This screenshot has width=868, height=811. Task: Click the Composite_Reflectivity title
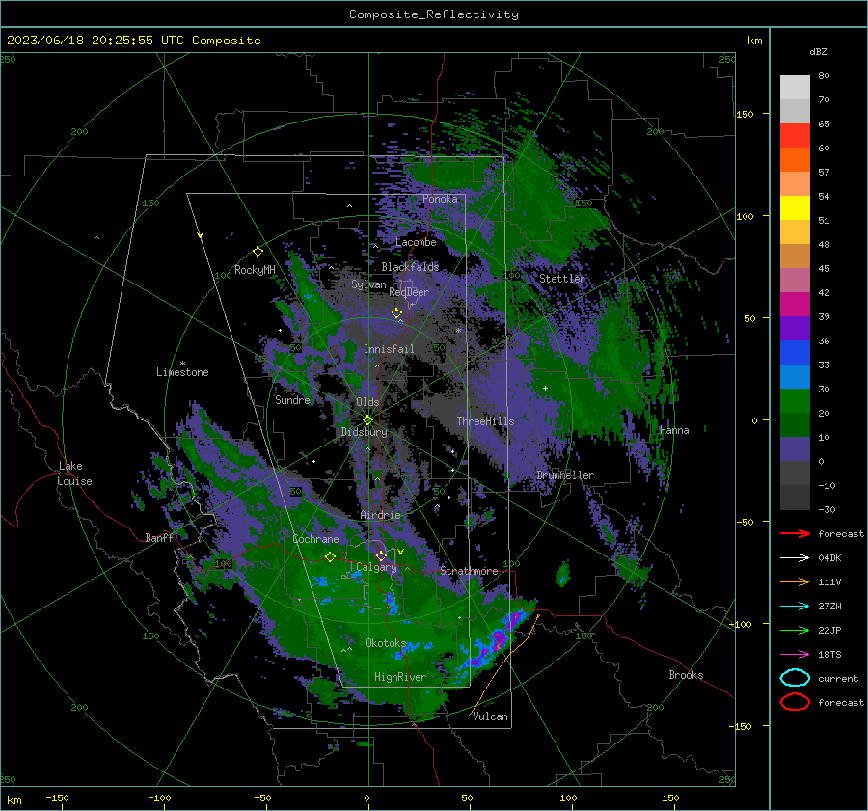point(433,14)
